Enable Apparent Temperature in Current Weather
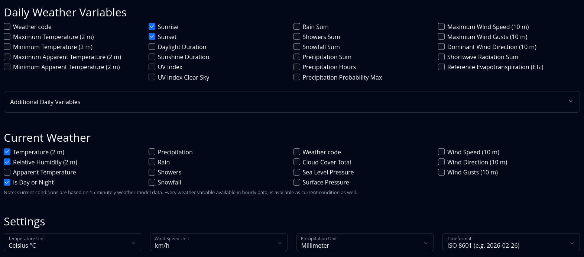This screenshot has height=257, width=584. (7, 172)
